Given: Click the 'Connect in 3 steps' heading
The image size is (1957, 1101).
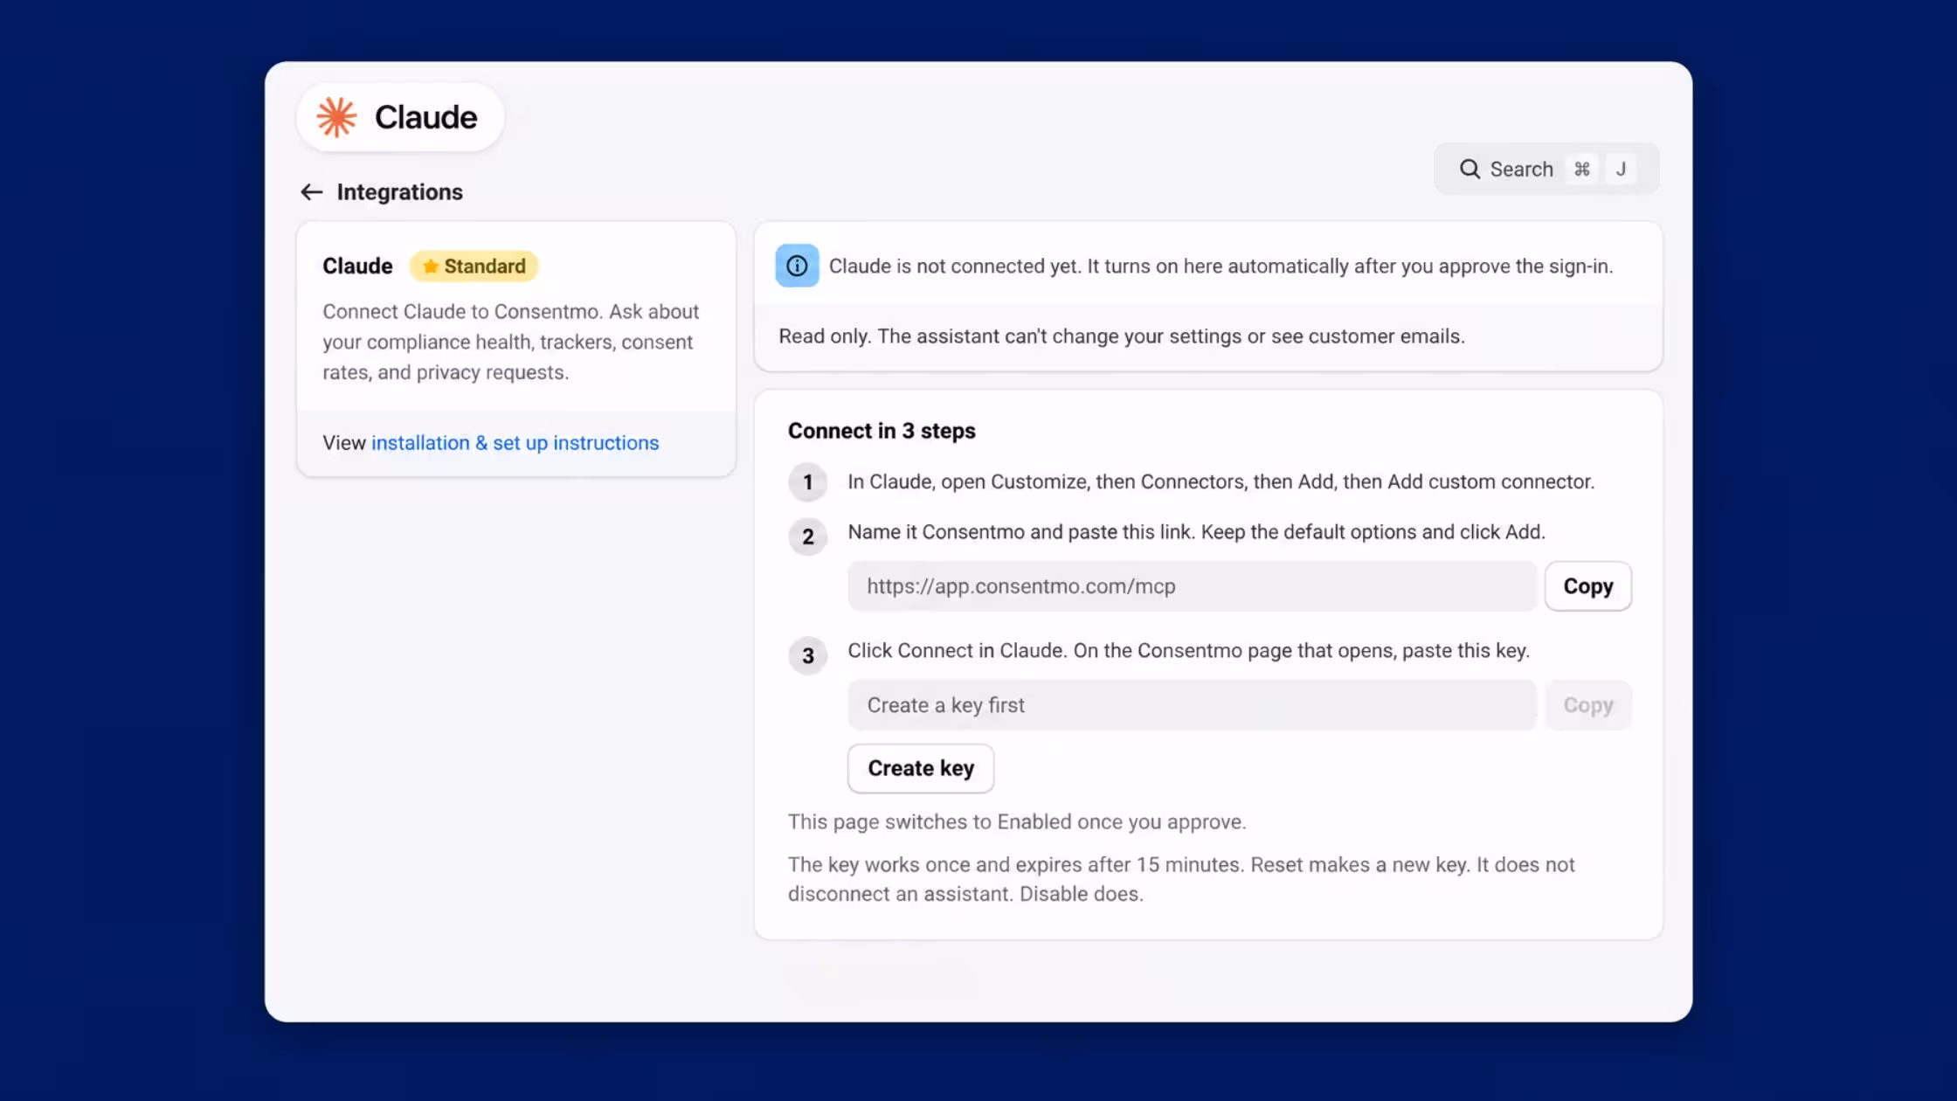Looking at the screenshot, I should [x=882, y=431].
